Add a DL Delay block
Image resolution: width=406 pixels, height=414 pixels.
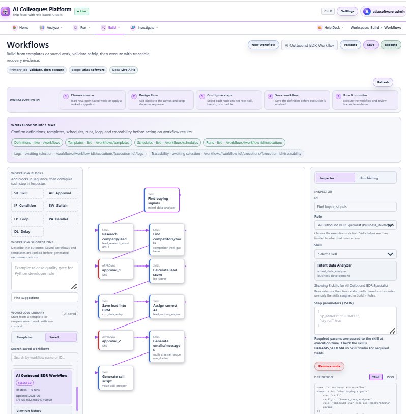27,232
